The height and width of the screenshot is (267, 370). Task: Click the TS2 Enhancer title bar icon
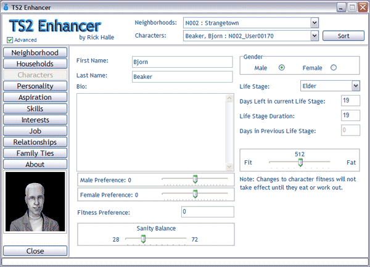[x=6, y=7]
